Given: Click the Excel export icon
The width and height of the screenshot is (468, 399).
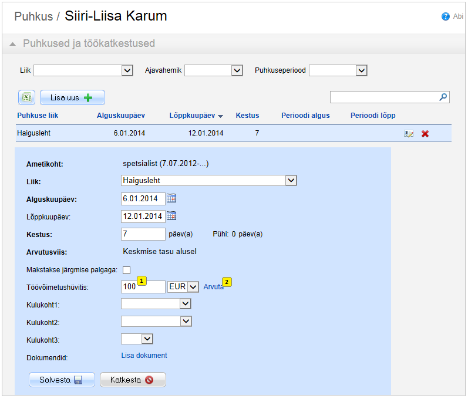Looking at the screenshot, I should pos(27,97).
